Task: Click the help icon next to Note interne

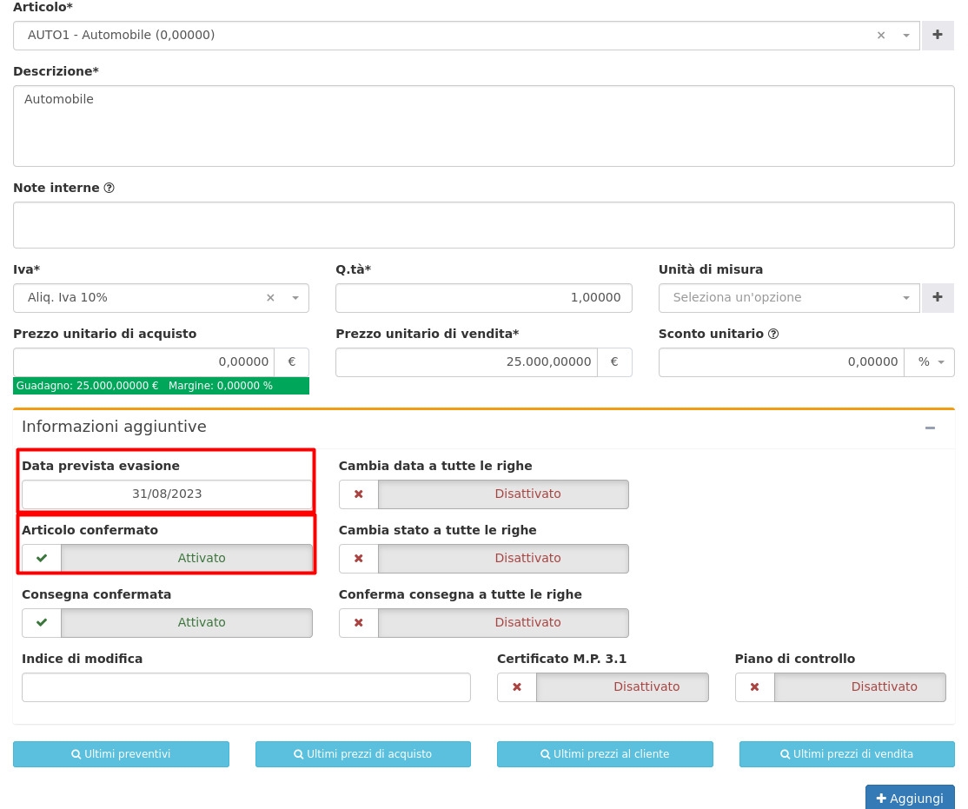Action: 109,188
